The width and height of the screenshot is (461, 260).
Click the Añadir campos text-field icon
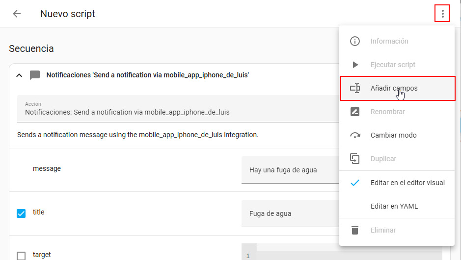click(354, 88)
